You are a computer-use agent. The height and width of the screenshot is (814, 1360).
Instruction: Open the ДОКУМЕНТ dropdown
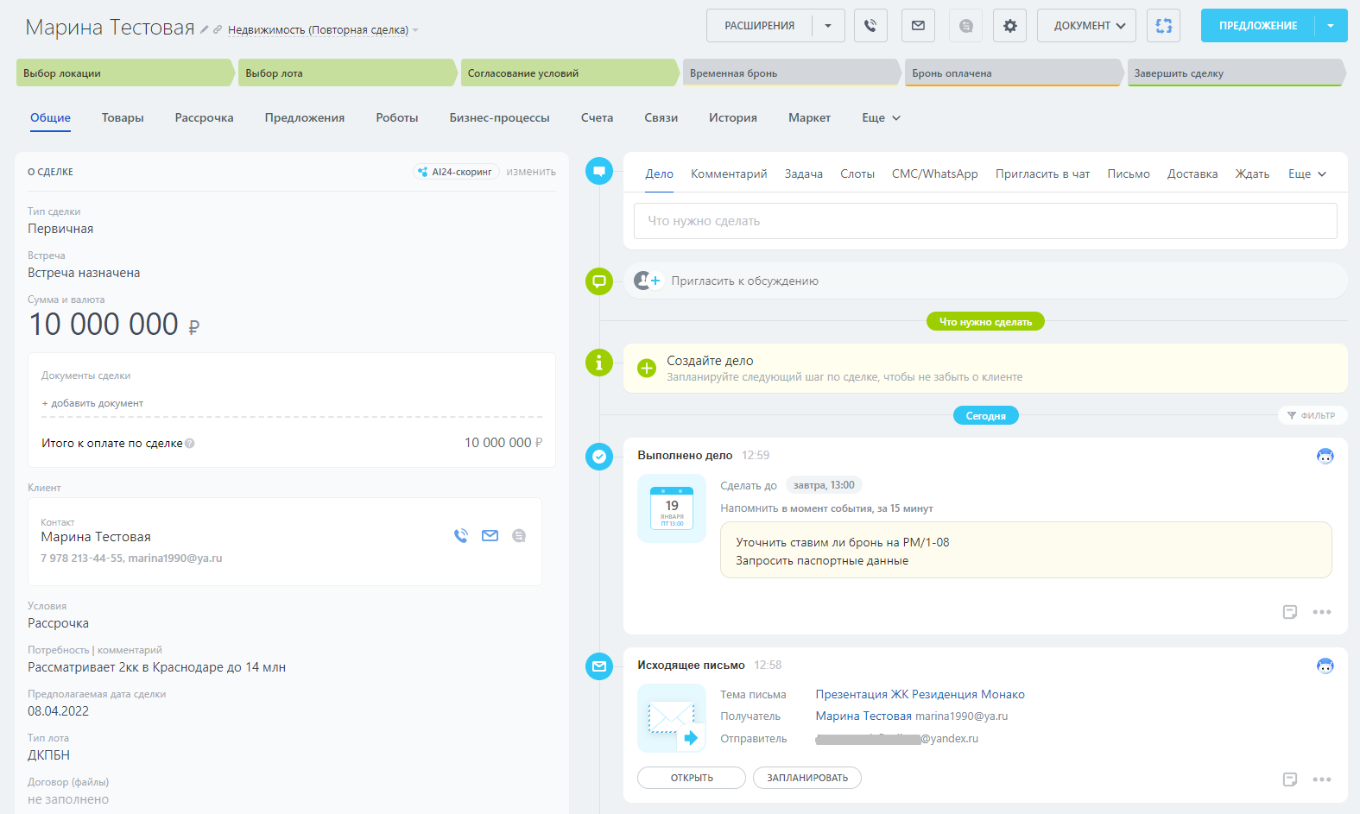tap(1086, 26)
